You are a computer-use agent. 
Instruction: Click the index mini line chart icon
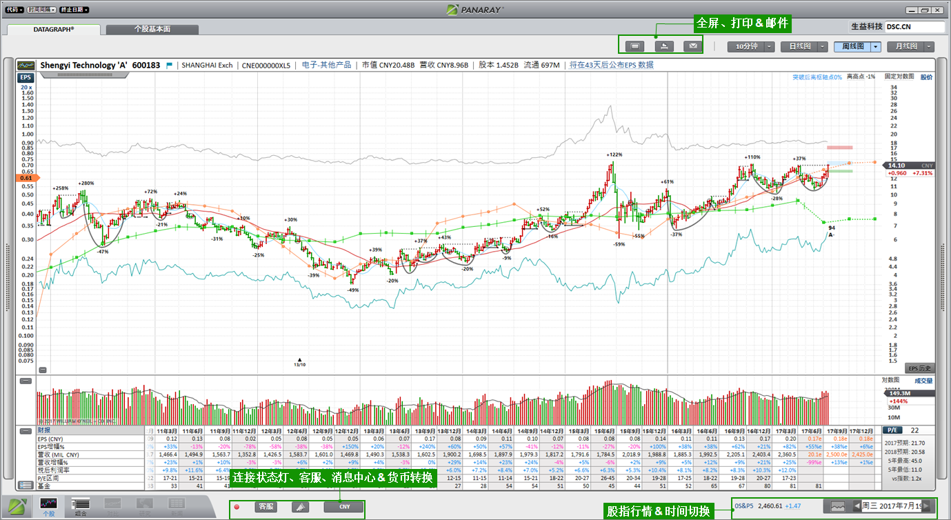(838, 506)
